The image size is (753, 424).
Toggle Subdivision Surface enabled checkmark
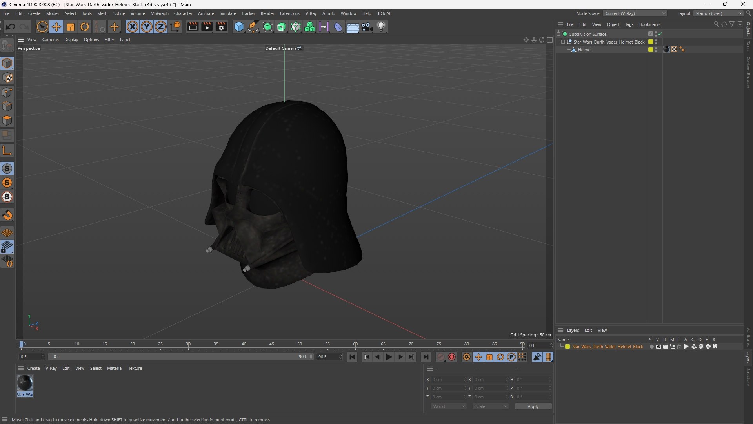pyautogui.click(x=660, y=34)
